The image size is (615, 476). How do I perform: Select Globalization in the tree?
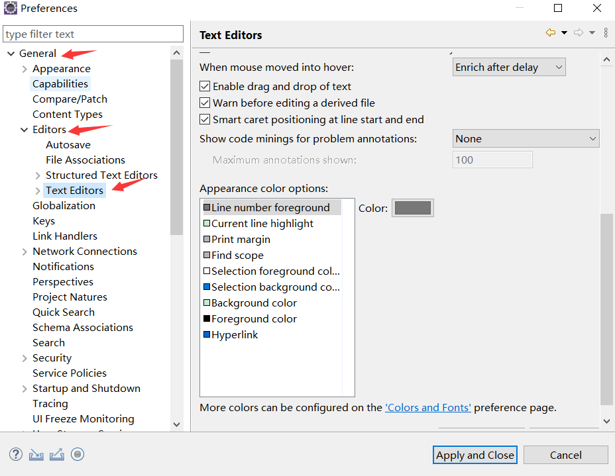click(64, 206)
